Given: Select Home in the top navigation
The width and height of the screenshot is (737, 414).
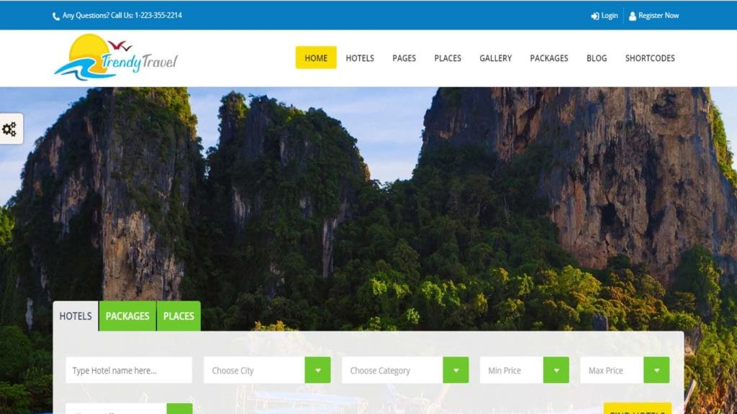Looking at the screenshot, I should pos(316,58).
